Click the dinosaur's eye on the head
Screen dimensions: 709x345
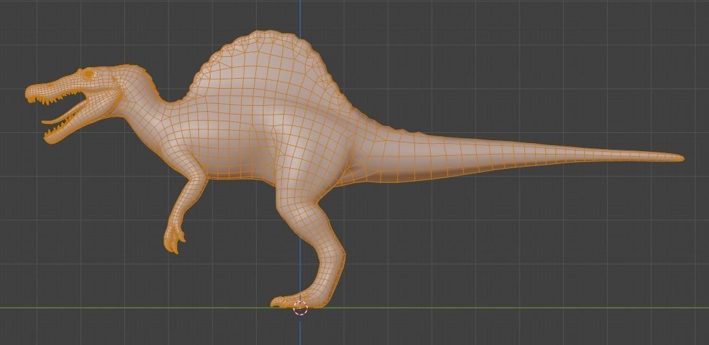click(x=88, y=73)
